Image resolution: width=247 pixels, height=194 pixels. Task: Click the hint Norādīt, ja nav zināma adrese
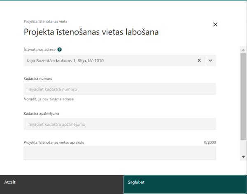(49, 99)
